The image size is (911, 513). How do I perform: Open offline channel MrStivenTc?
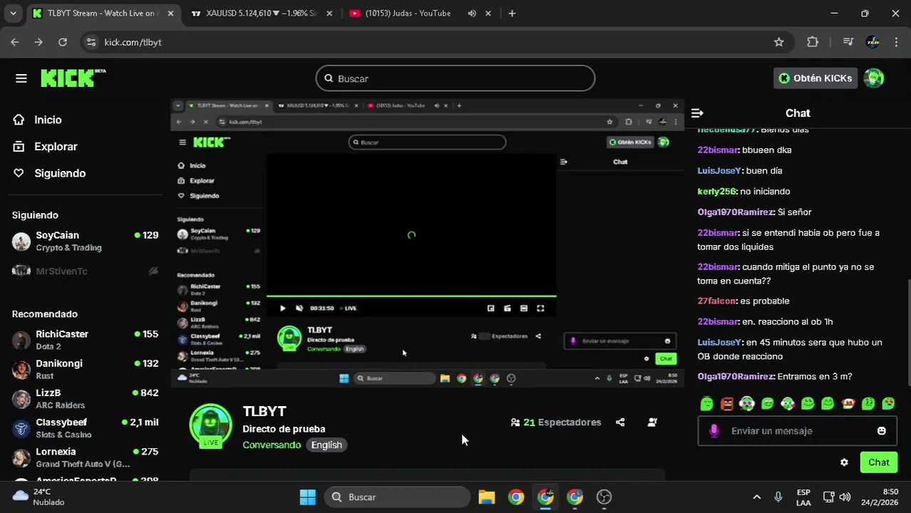click(x=86, y=271)
